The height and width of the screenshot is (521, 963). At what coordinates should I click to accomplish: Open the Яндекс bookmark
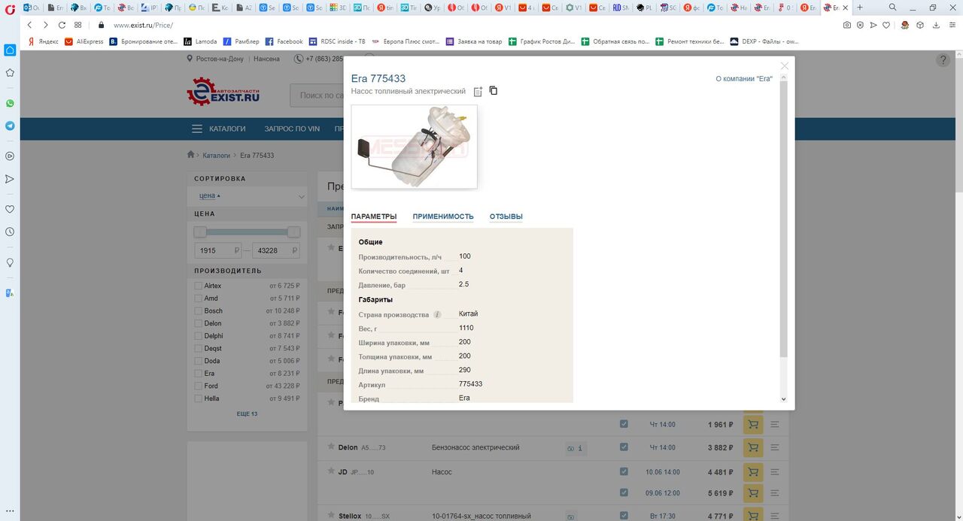(44, 41)
